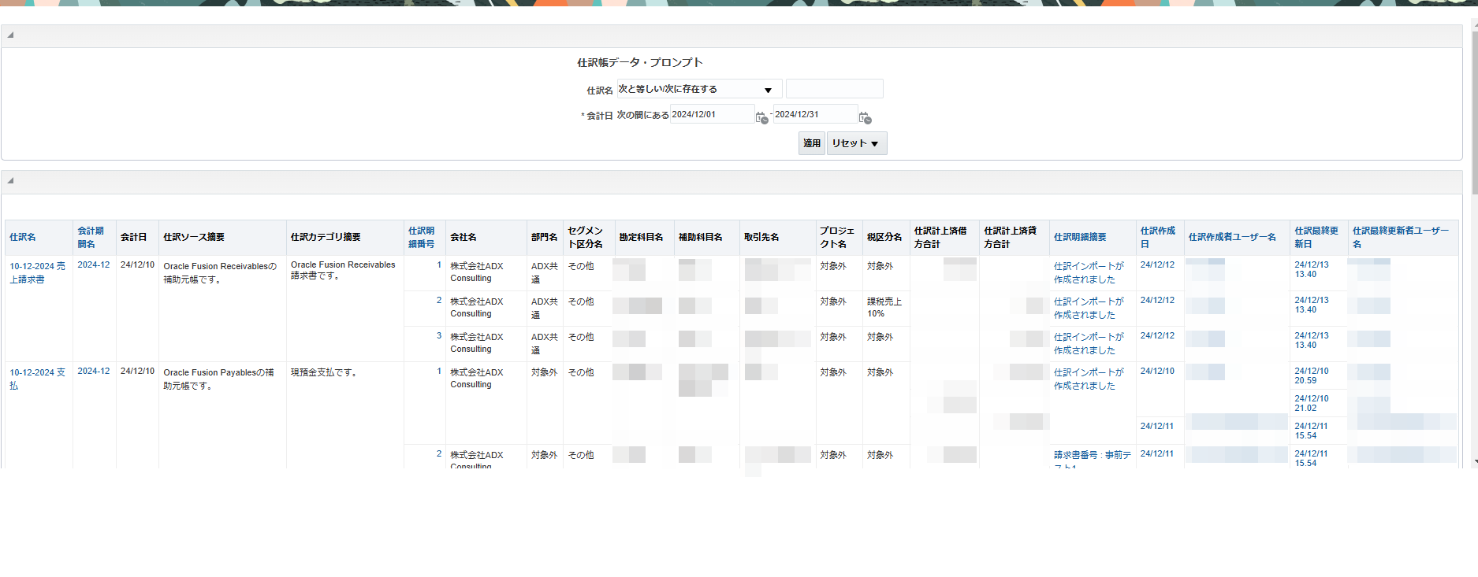Click the 会計期間名 column header
The image size is (1478, 577).
tap(91, 237)
